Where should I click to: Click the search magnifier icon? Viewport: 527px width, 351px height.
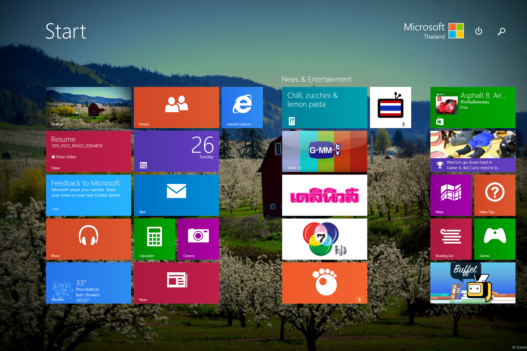(x=501, y=31)
